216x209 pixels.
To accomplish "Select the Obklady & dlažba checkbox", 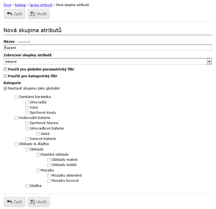I will coord(16,144).
